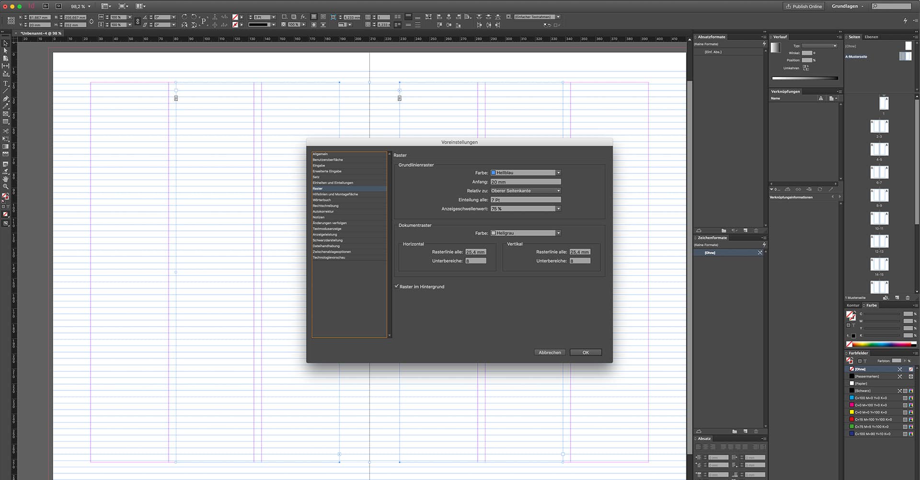Open the Grundlinienraster Farbe dropdown showing Hellblau
Image resolution: width=920 pixels, height=480 pixels.
557,172
